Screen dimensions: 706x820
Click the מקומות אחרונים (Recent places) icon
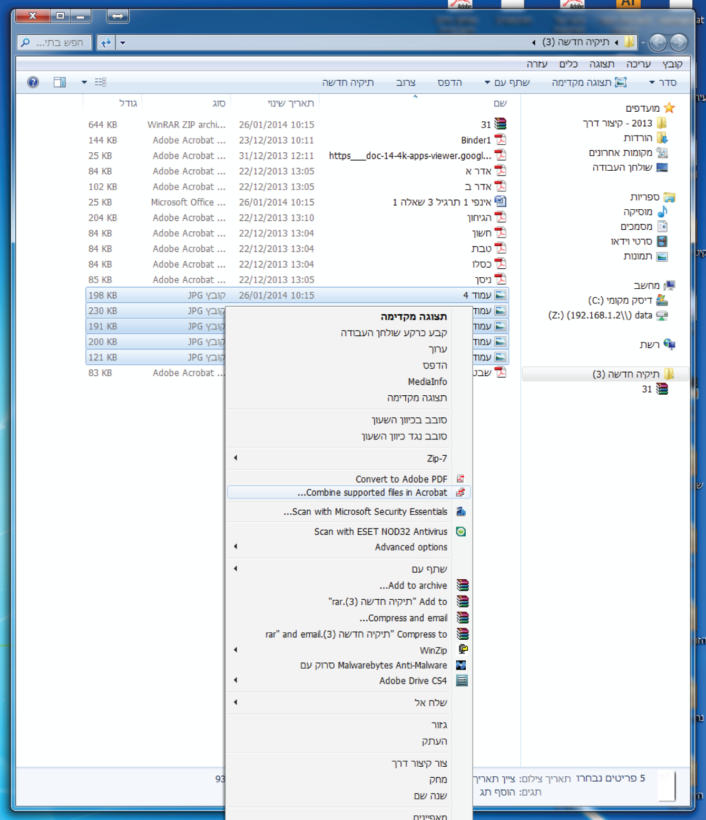(662, 153)
